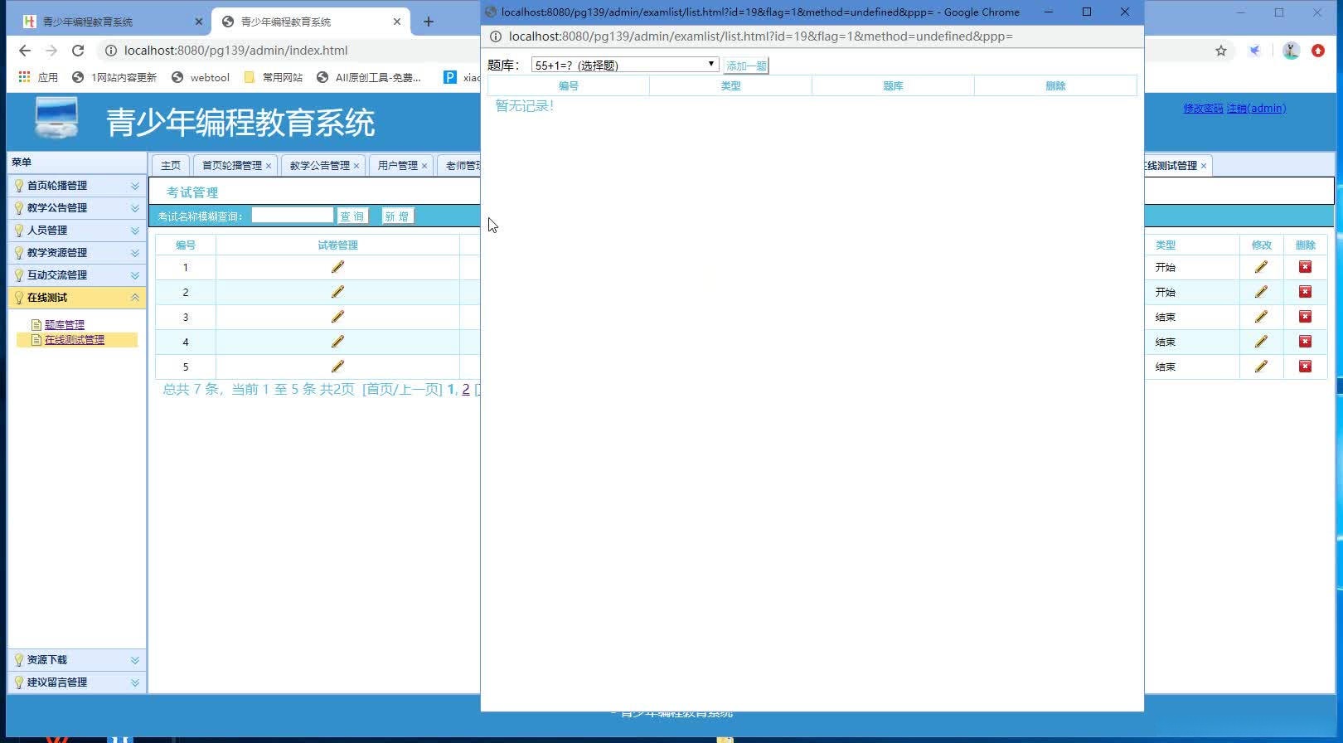Click the 暂无记录! message
This screenshot has height=743, width=1343.
tap(524, 106)
